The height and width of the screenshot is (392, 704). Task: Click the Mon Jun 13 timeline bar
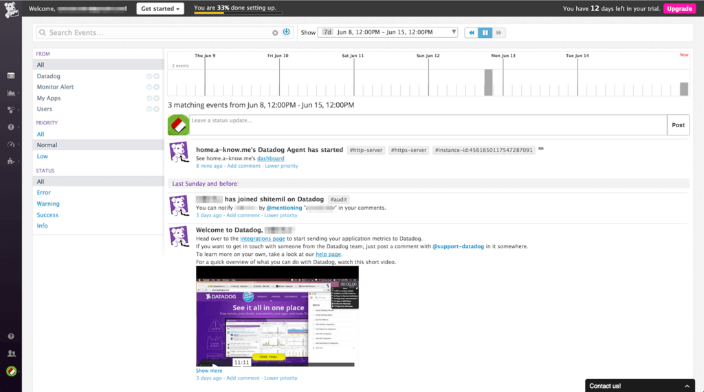tap(488, 83)
